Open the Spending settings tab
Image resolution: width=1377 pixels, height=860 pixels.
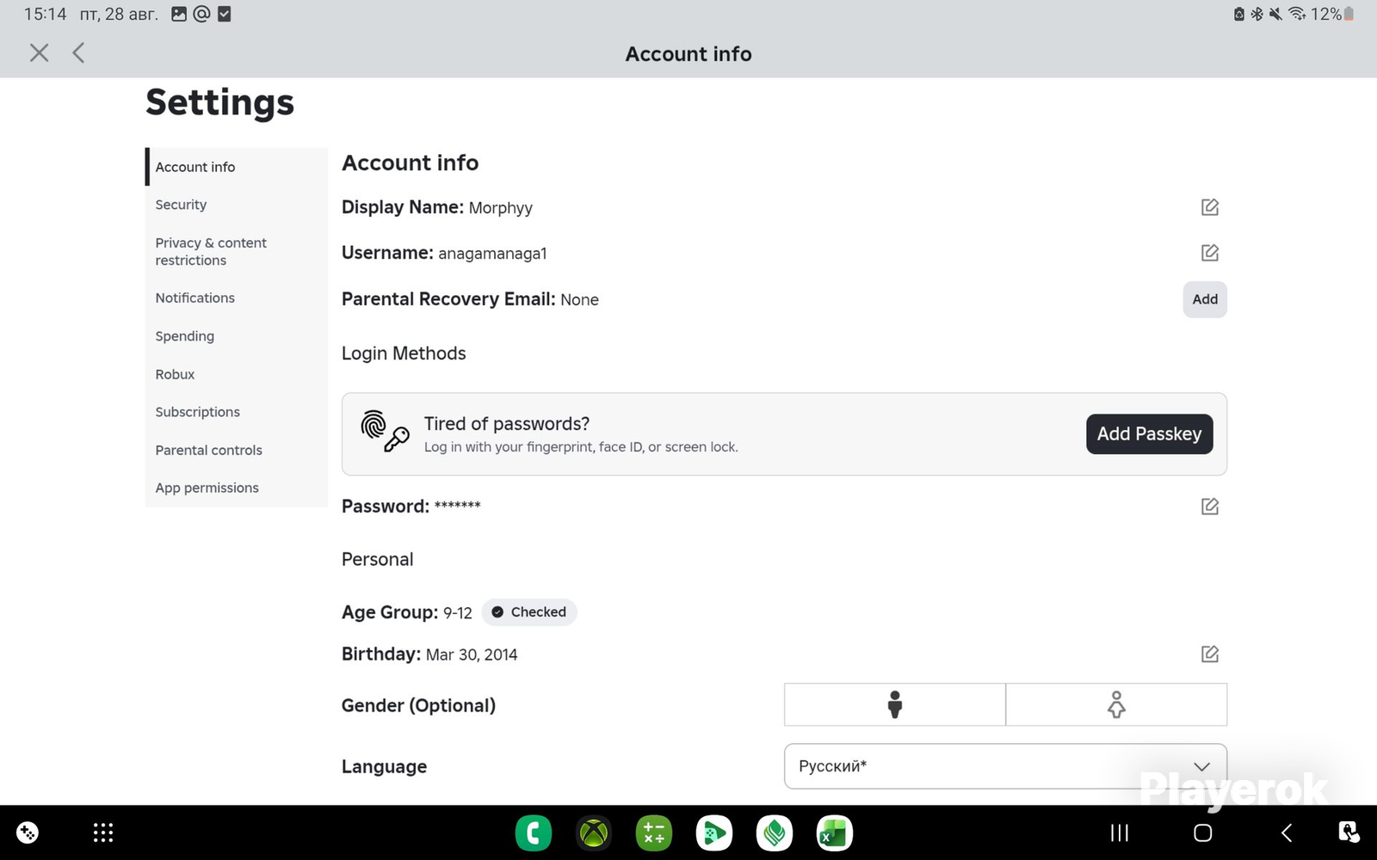coord(237,336)
